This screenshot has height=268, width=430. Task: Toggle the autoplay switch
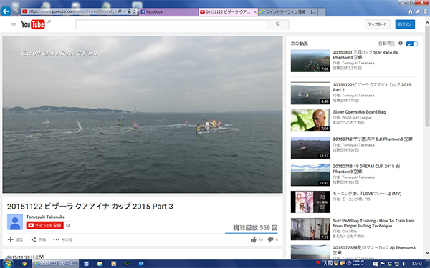tap(411, 44)
